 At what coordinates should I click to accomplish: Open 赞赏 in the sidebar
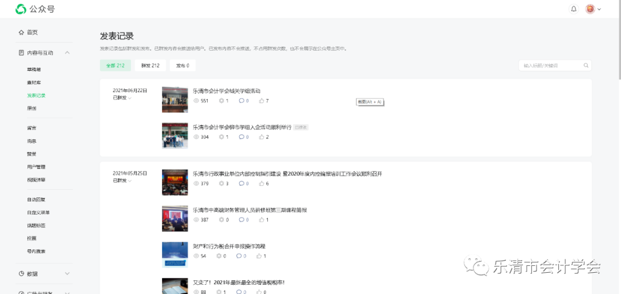click(32, 154)
